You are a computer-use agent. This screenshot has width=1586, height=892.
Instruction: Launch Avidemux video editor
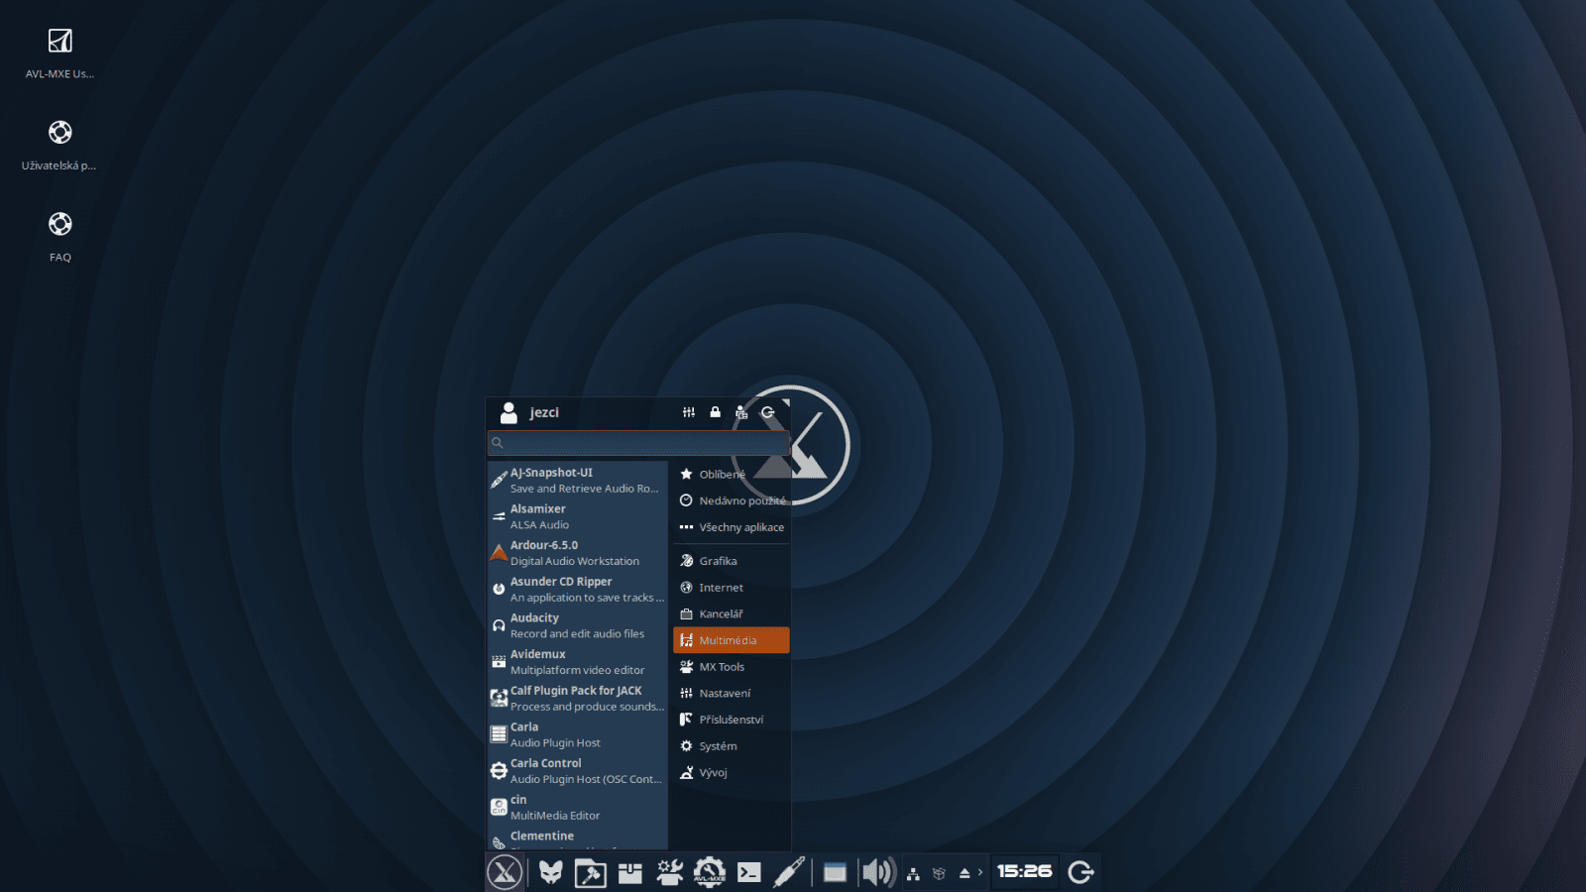coord(575,661)
